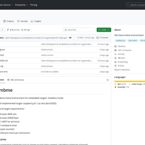The image size is (145, 145).
Task: Open the branch selector dropdown
Action: tap(2, 30)
